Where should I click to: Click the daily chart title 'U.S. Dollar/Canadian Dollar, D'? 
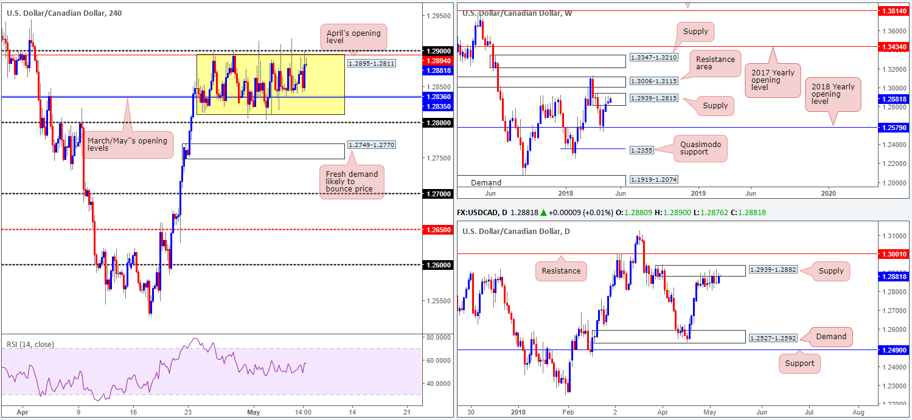pyautogui.click(x=516, y=231)
